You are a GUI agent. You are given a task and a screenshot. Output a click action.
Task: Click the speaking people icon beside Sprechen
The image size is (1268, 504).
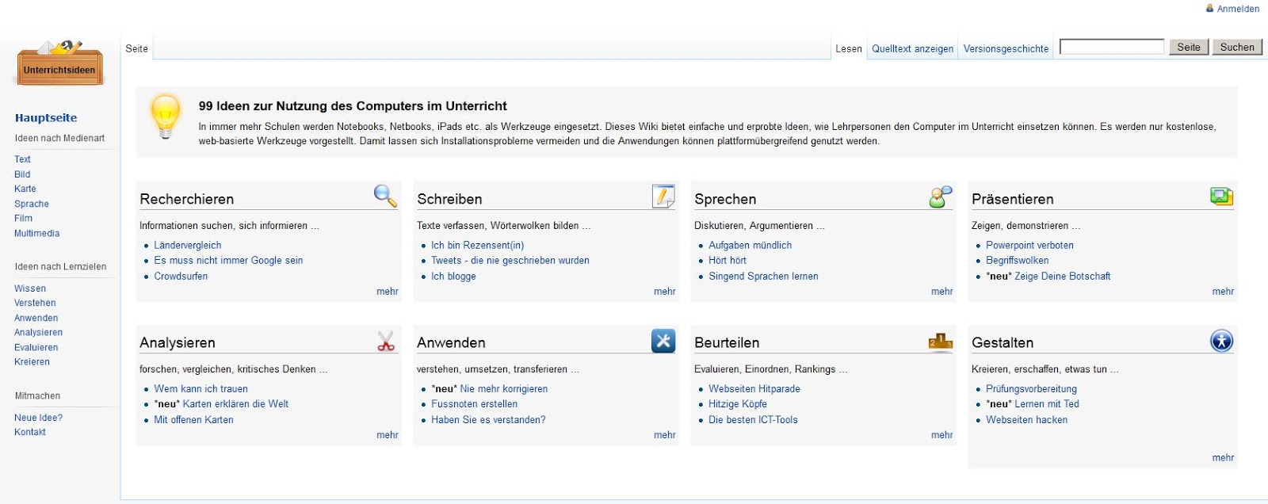(x=941, y=197)
